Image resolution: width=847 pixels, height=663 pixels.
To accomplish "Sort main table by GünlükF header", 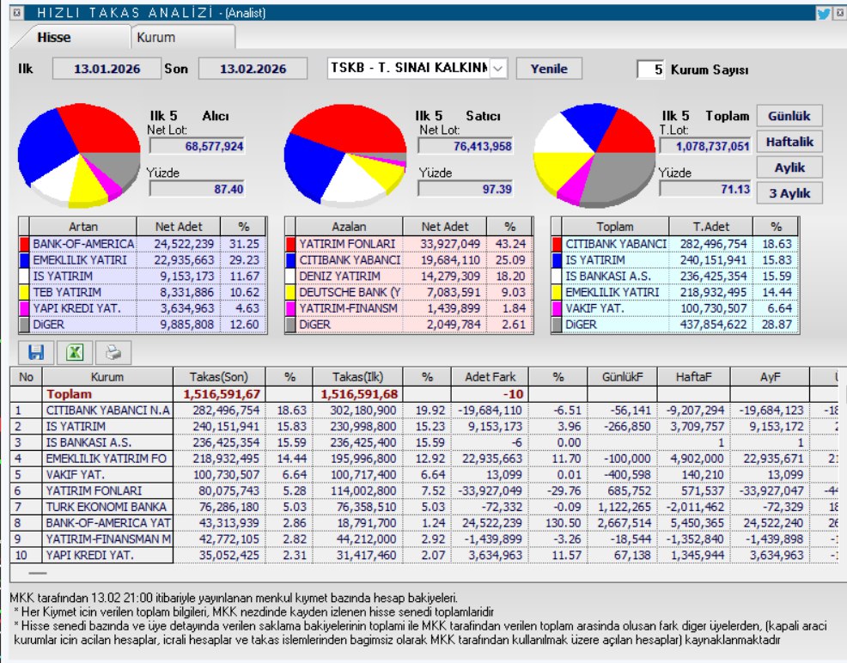I will coord(622,377).
